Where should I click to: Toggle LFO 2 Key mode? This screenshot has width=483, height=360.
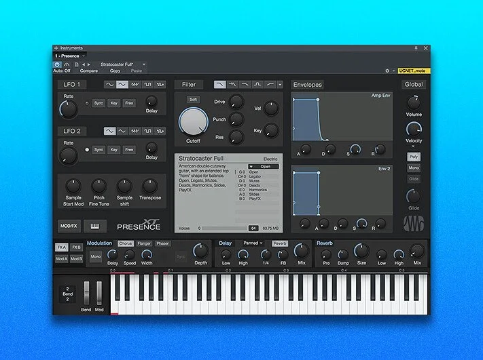[x=114, y=150]
